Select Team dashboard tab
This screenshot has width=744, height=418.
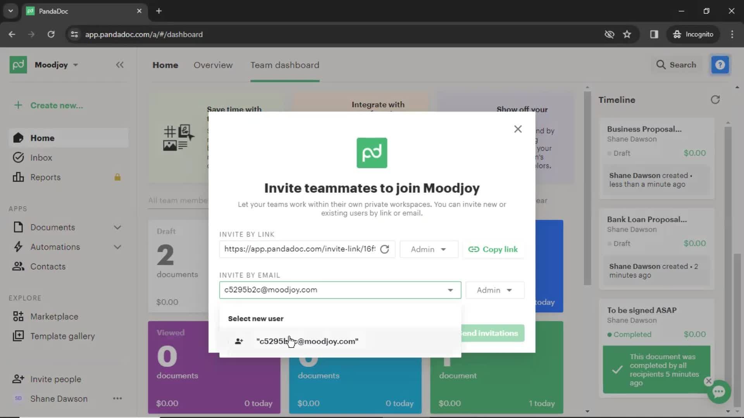pos(285,65)
